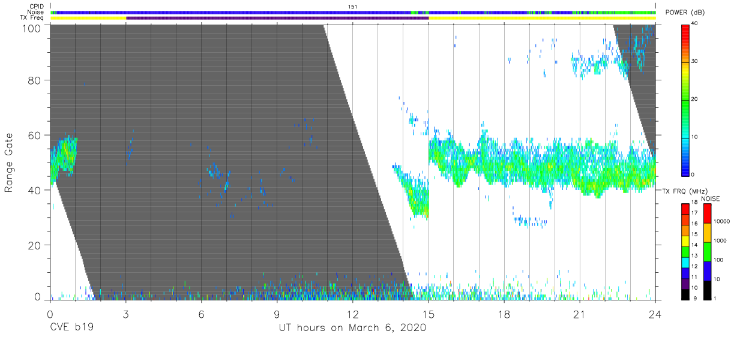Click the 'NOISE' legend title
Viewport: 737px width, 340px height.
pyautogui.click(x=711, y=198)
